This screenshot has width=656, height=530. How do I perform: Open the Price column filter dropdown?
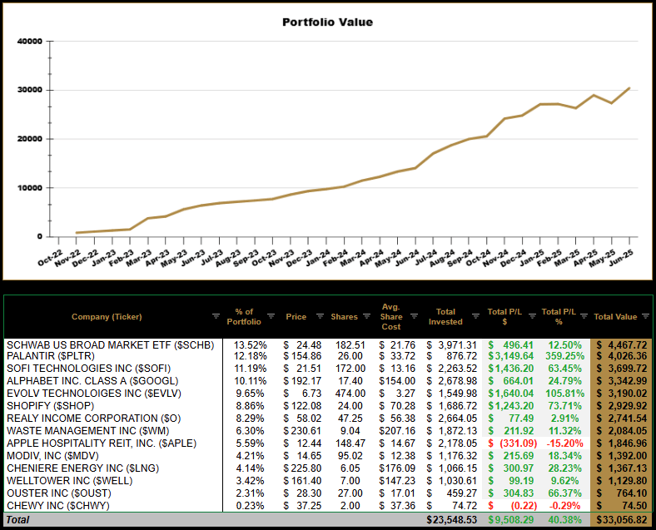click(x=320, y=316)
